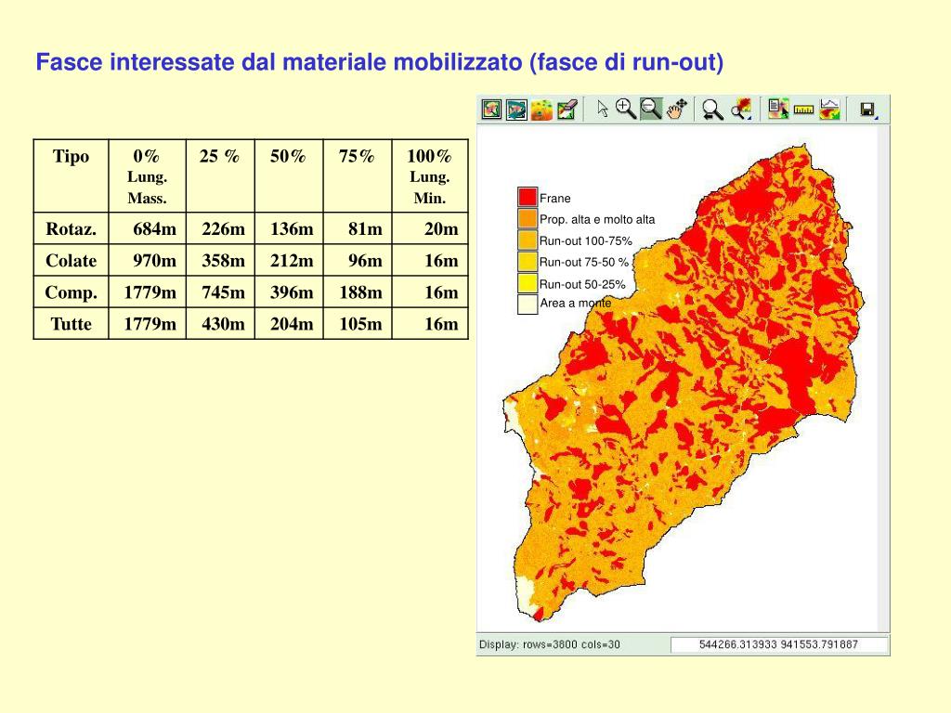Click the yellow Run-out 50-25% swatch

(528, 282)
